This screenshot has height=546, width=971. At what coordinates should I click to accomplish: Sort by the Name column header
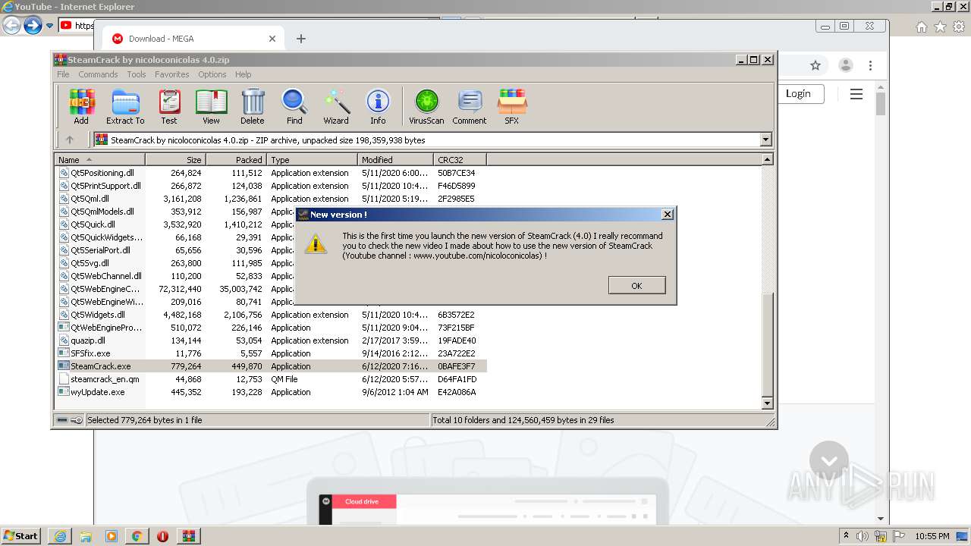coord(99,159)
